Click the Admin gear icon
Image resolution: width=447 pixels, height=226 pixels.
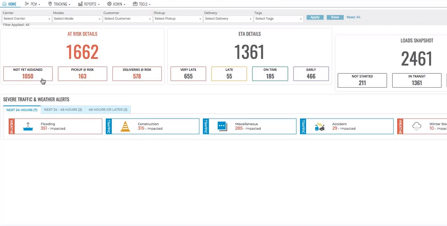[109, 4]
